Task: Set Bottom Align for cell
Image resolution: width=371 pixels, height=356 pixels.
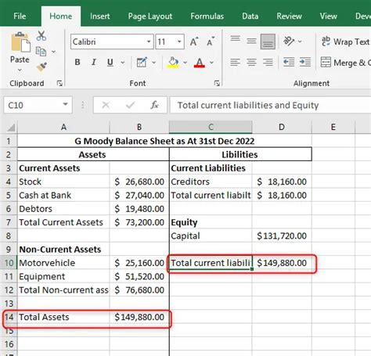Action: pyautogui.click(x=268, y=41)
